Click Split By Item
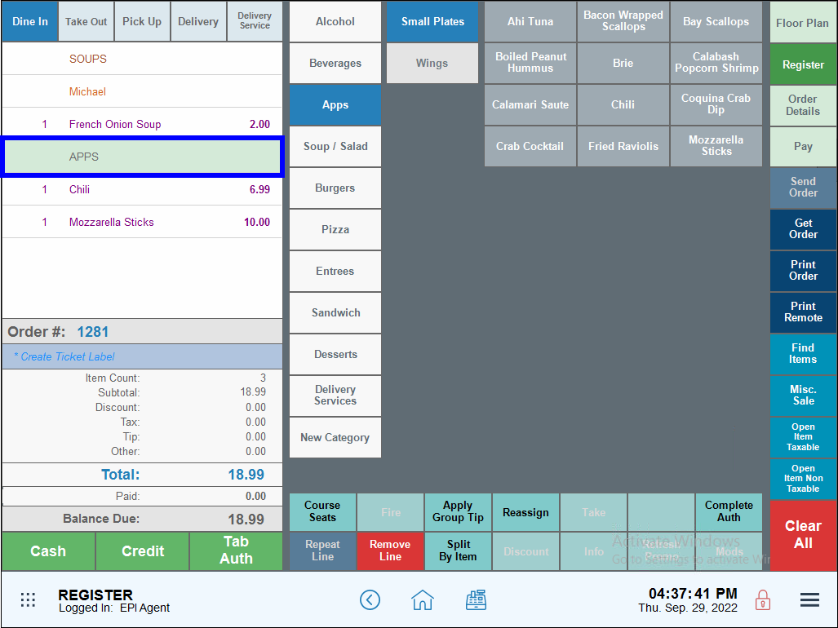This screenshot has height=628, width=838. [x=458, y=551]
